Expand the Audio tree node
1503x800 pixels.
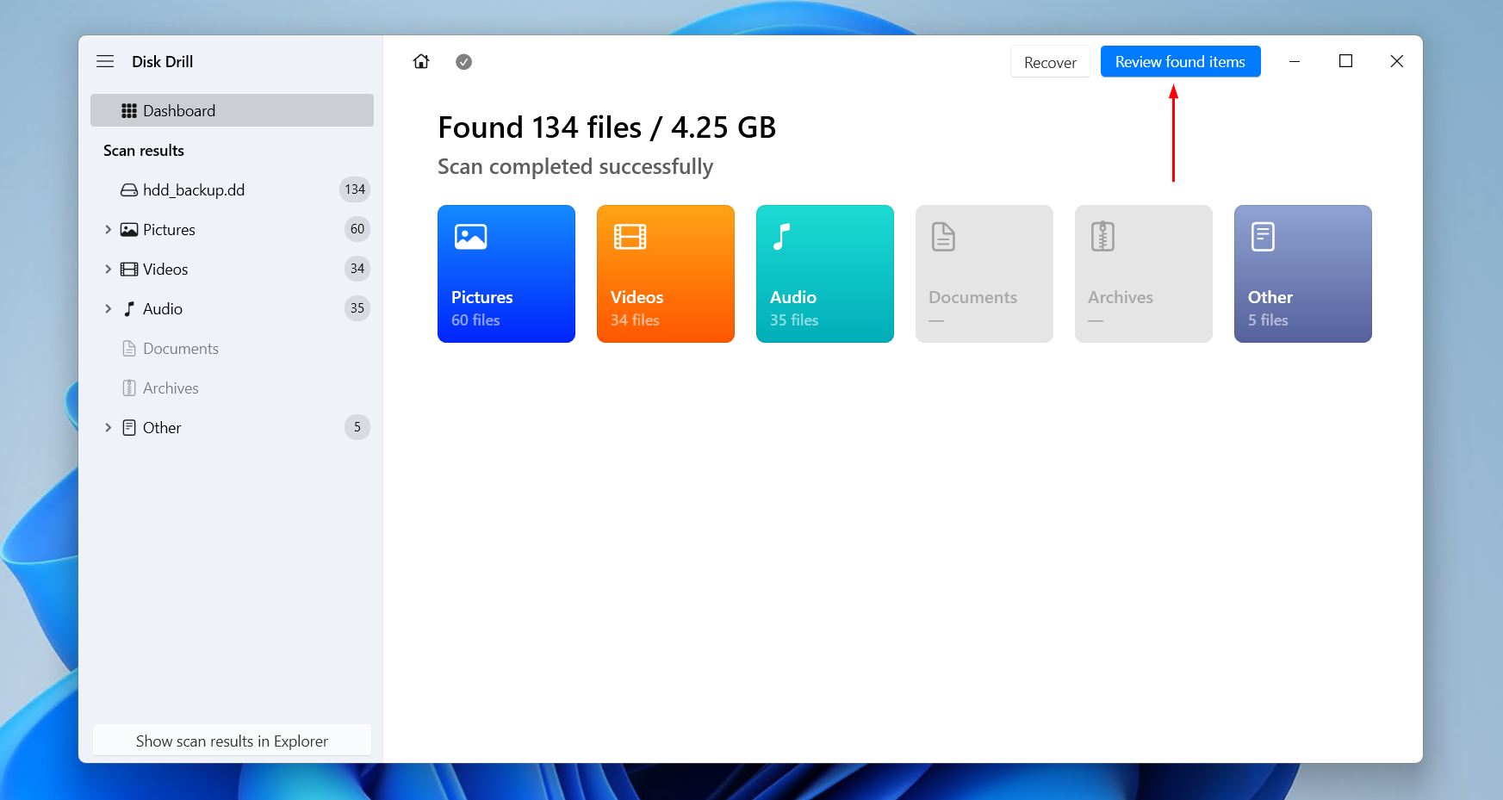point(108,308)
